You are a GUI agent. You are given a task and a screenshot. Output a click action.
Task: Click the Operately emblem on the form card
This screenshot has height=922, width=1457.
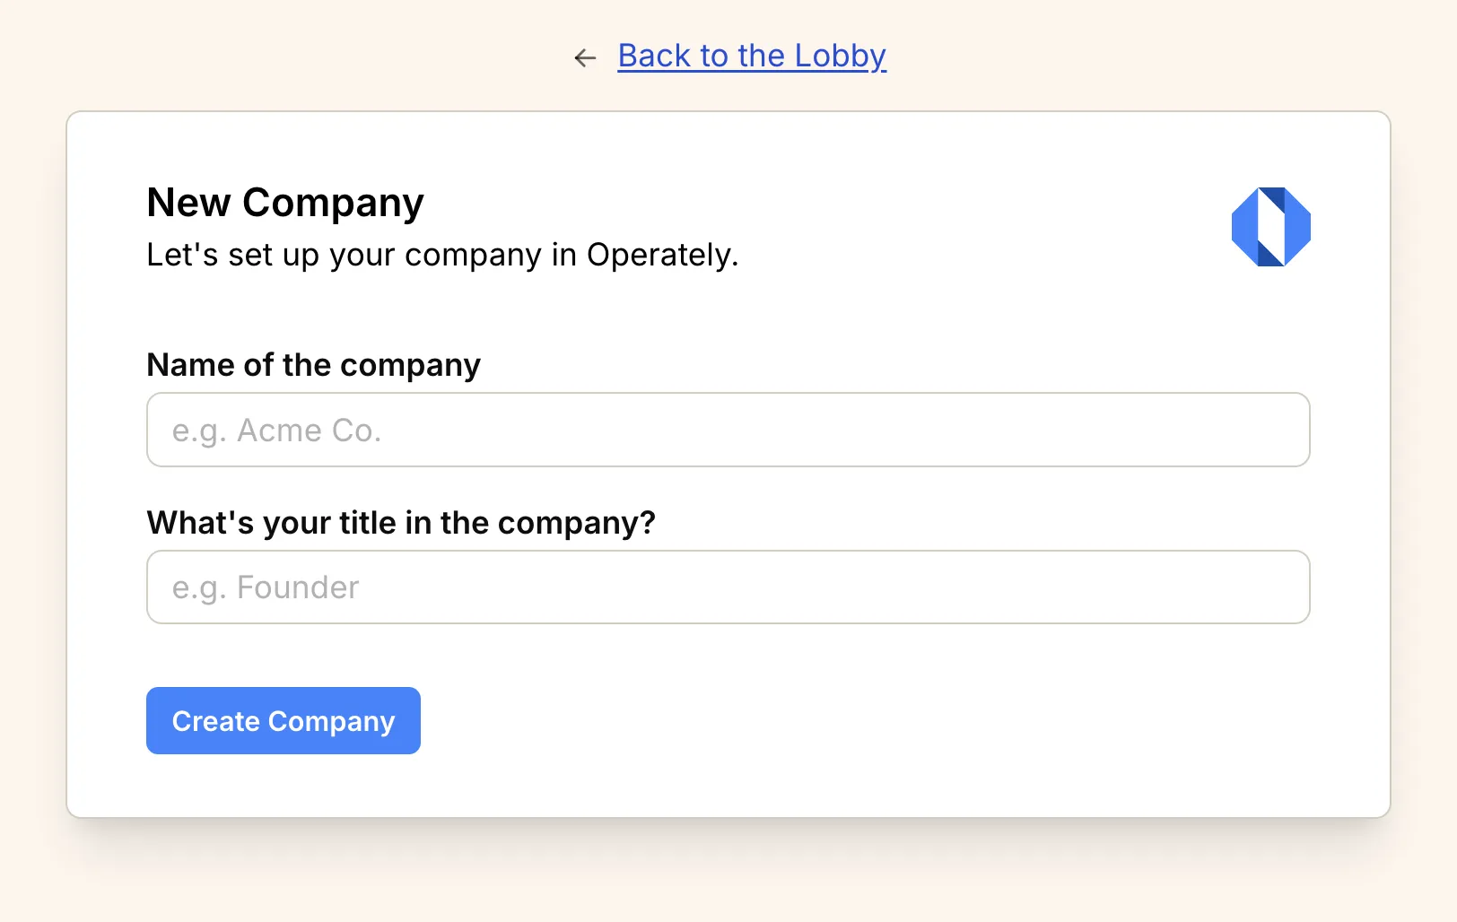point(1270,226)
